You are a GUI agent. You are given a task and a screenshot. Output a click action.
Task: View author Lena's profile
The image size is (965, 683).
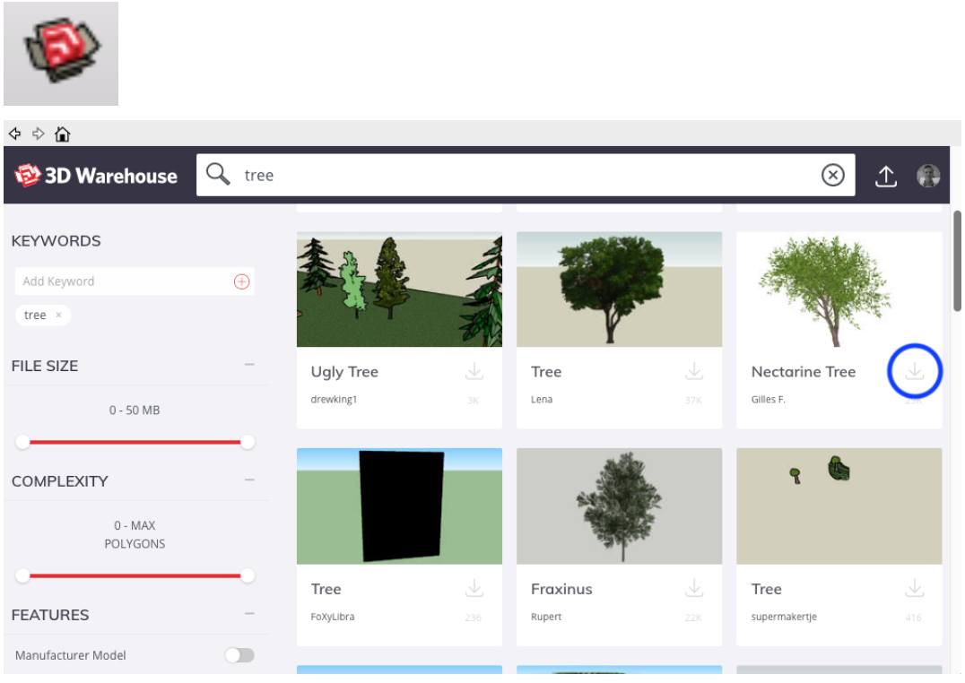tap(542, 400)
